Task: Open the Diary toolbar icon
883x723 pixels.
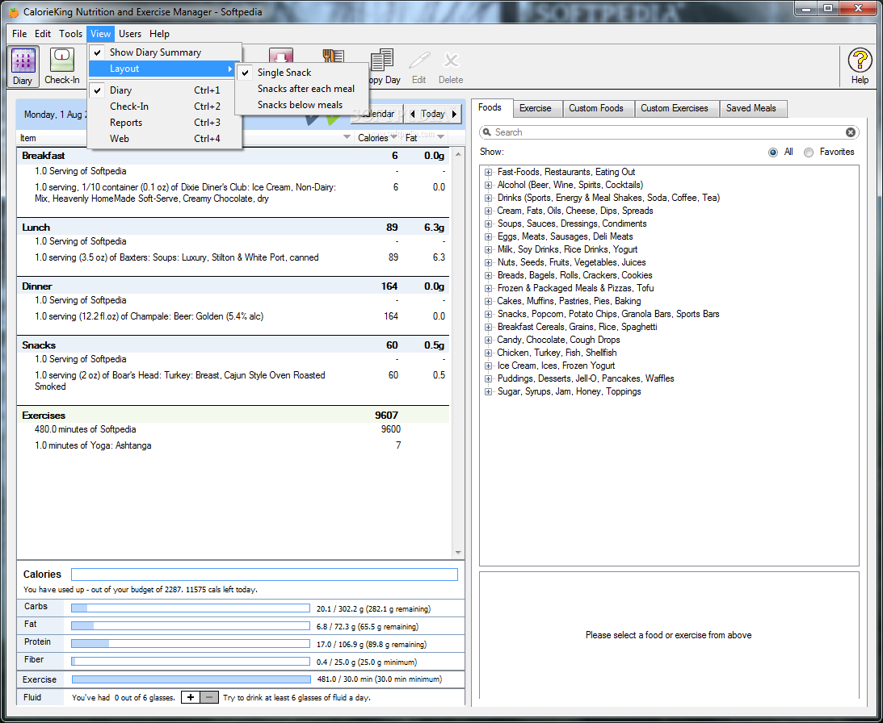Action: 23,66
